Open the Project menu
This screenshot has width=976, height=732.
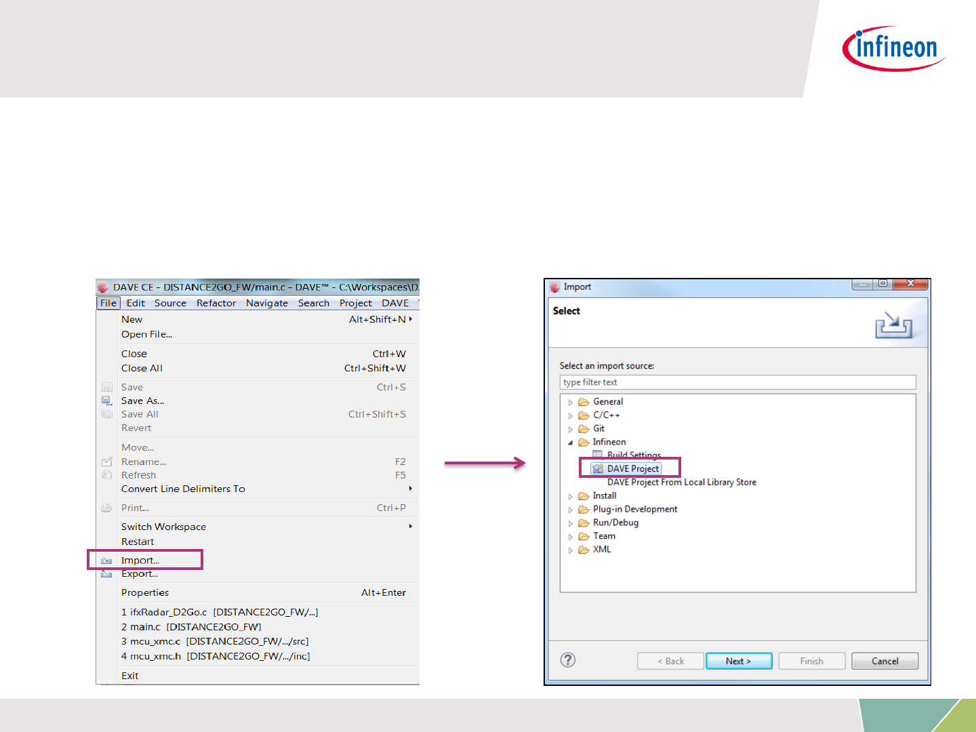tap(356, 303)
